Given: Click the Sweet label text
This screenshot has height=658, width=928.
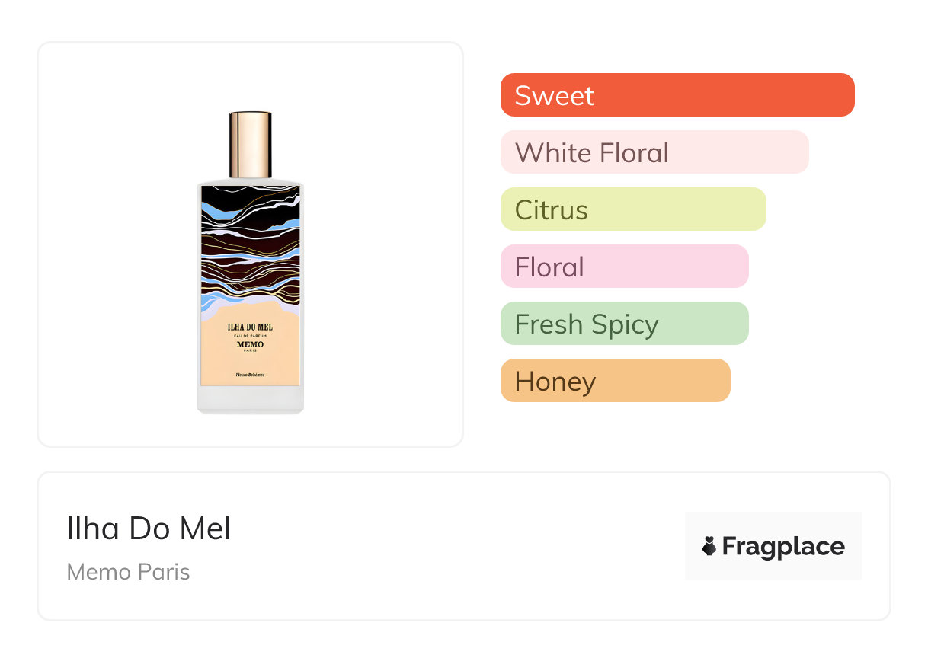Looking at the screenshot, I should [x=554, y=95].
